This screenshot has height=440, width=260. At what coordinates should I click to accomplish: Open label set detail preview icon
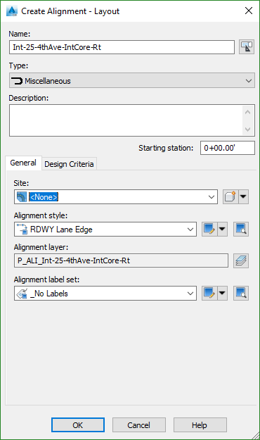pyautogui.click(x=241, y=294)
